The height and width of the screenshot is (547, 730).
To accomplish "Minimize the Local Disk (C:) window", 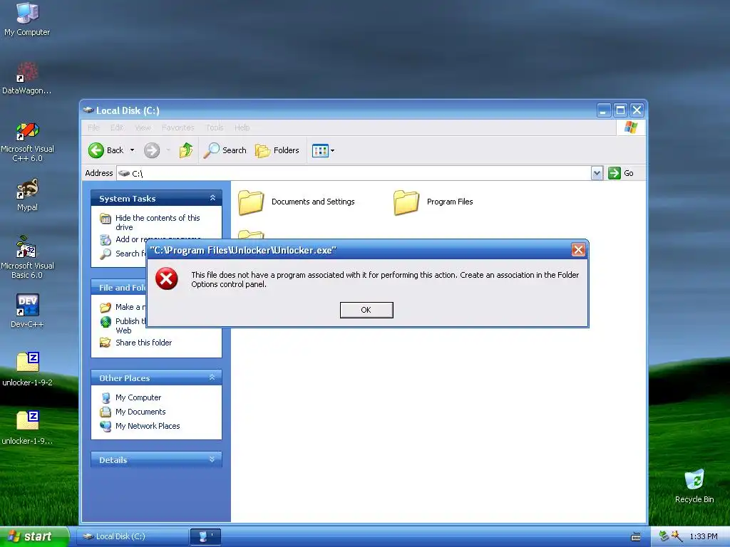I will click(x=603, y=110).
